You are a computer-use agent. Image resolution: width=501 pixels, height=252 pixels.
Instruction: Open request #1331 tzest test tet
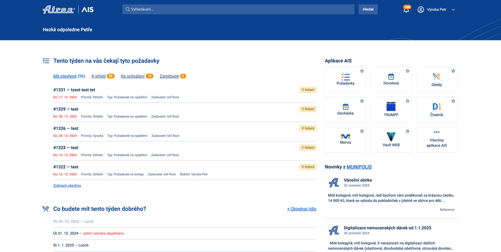(74, 90)
